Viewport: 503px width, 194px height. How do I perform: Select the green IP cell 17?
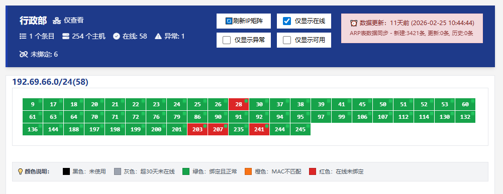click(53, 104)
